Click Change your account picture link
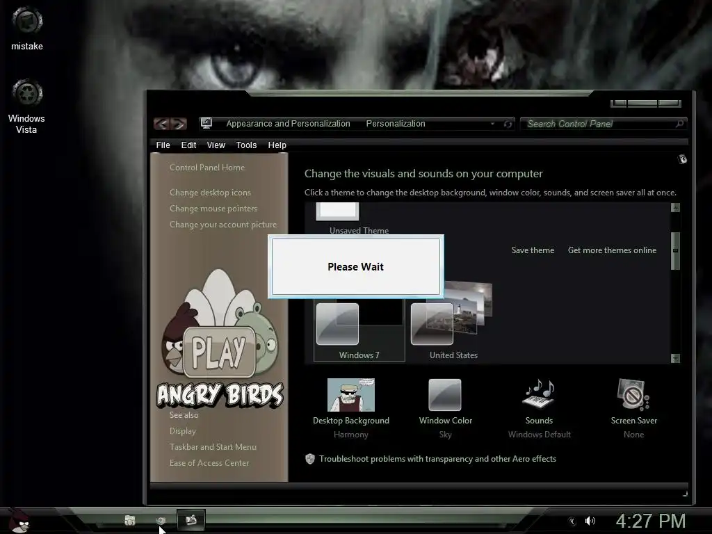The image size is (712, 534). pos(223,225)
